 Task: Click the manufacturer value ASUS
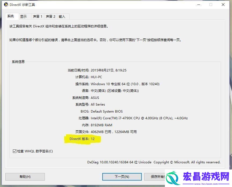point(95,98)
